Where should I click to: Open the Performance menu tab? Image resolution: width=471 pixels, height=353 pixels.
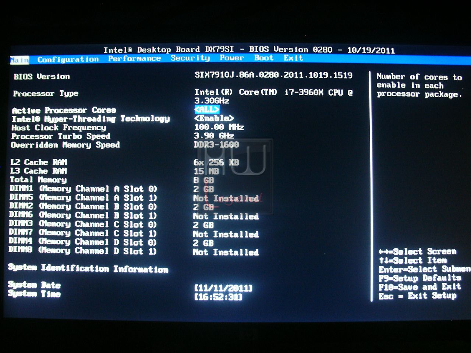(x=134, y=58)
